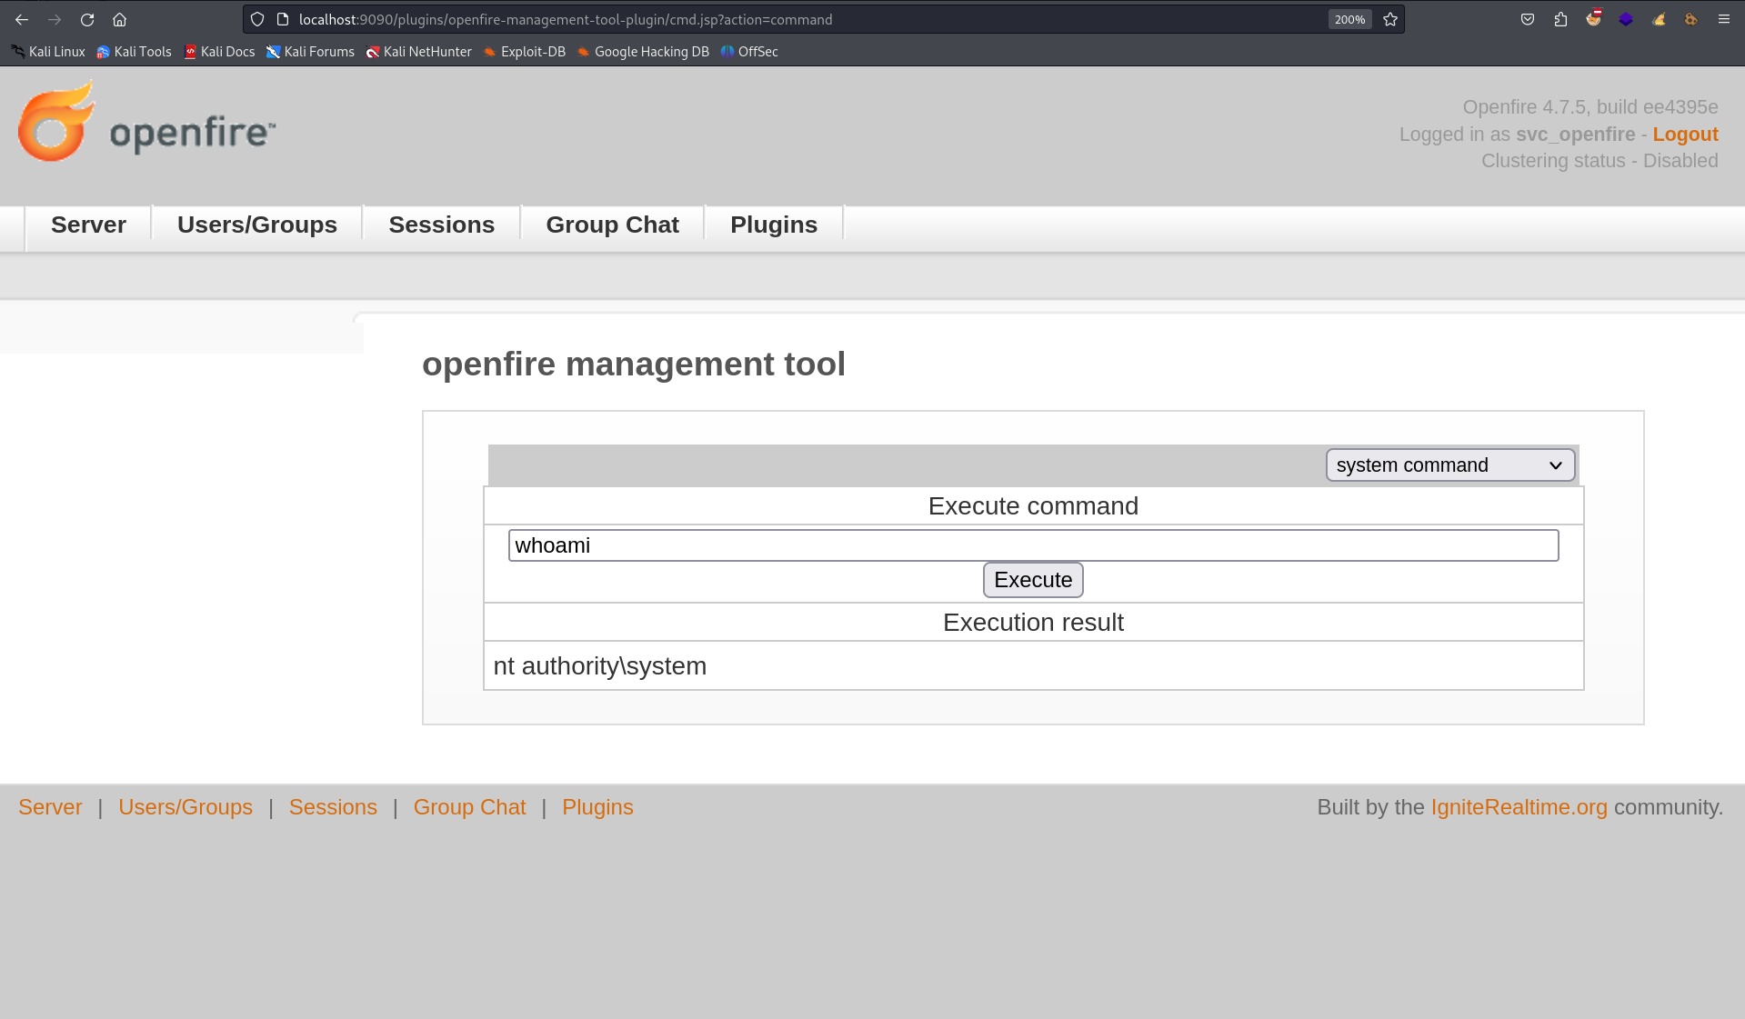Open the OffSec bookmark
This screenshot has width=1745, height=1019.
[x=749, y=52]
